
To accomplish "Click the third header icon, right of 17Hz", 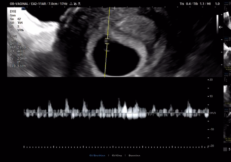I will [x=79, y=4].
